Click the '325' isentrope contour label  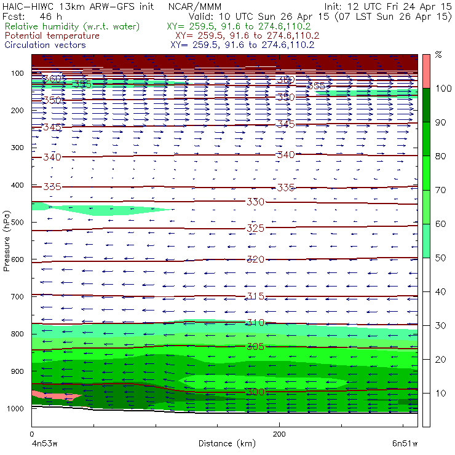pos(255,228)
